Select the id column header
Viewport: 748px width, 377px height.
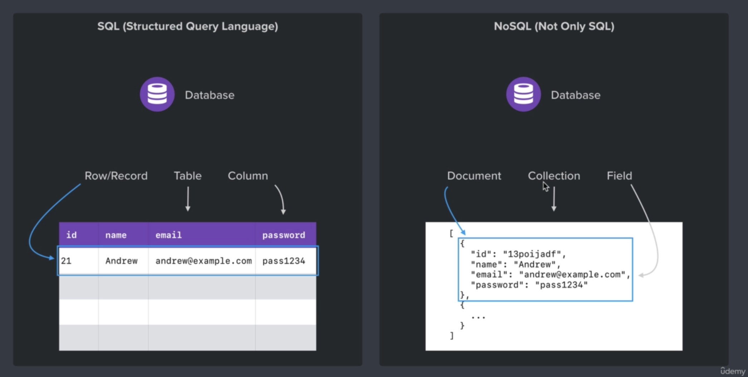[72, 235]
